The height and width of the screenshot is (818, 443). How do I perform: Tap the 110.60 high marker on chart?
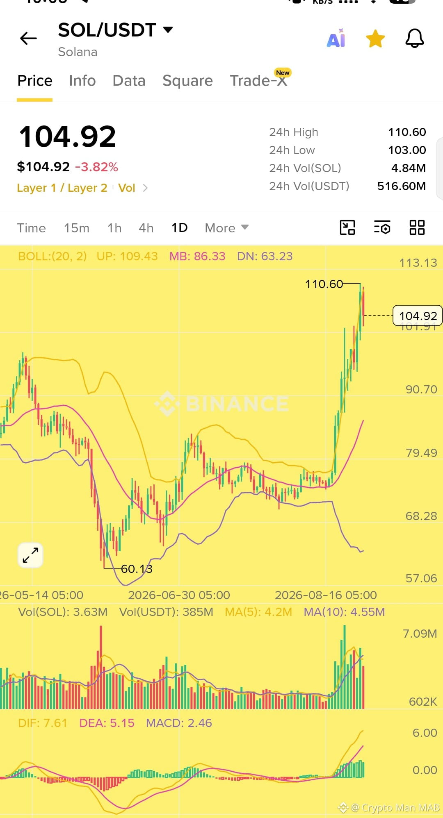(x=324, y=284)
